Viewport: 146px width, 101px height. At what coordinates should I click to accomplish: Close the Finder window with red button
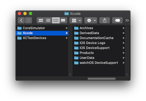(19, 13)
